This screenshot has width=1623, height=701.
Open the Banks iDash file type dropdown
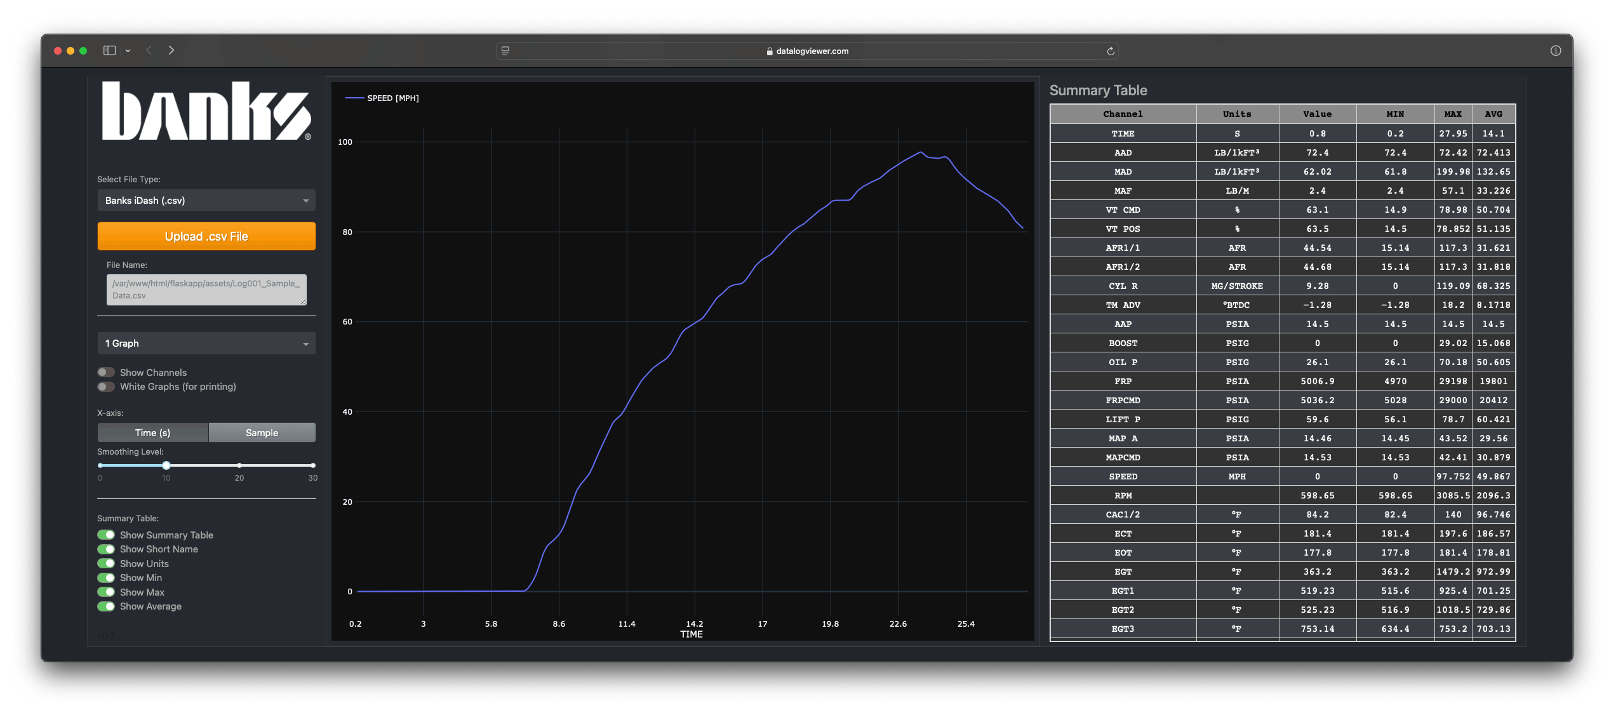(x=206, y=201)
